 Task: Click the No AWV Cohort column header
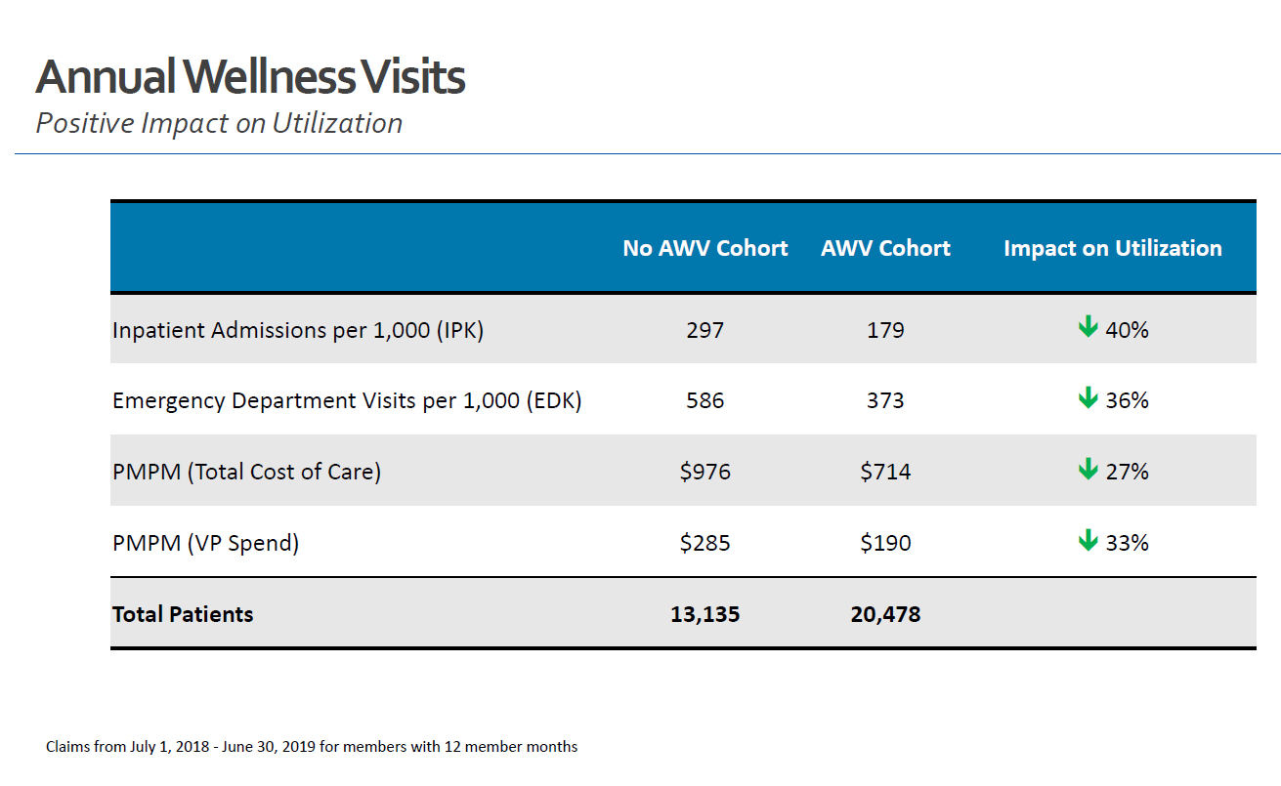tap(705, 248)
